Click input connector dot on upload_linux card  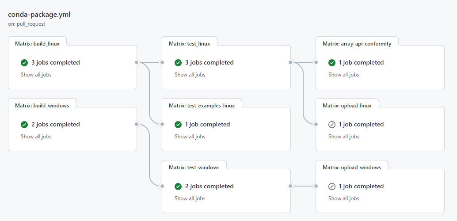316,124
